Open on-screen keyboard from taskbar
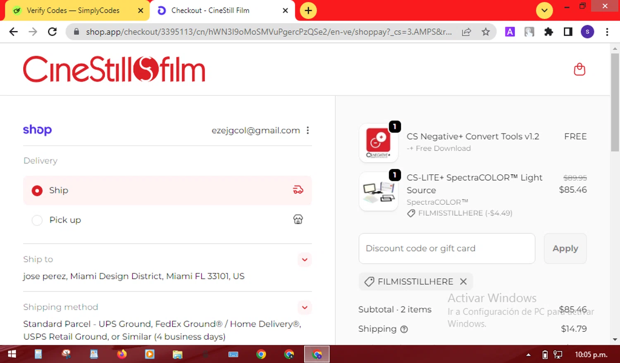The width and height of the screenshot is (620, 363). click(x=233, y=354)
